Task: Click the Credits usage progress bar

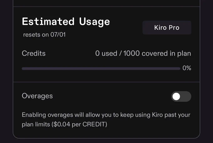Action: click(101, 68)
